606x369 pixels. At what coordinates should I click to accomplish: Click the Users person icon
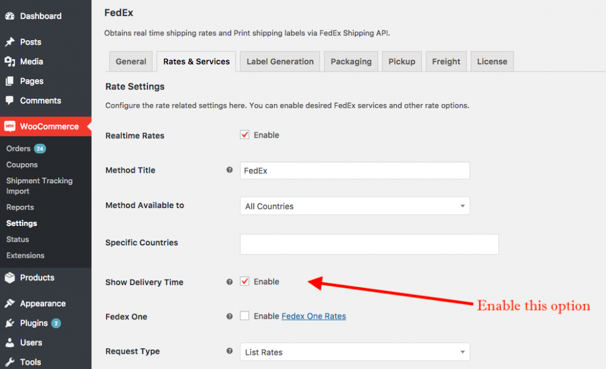click(x=9, y=342)
